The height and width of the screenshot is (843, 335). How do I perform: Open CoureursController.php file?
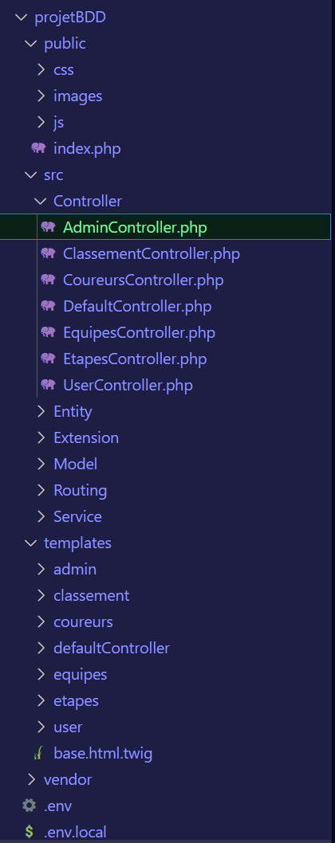144,280
